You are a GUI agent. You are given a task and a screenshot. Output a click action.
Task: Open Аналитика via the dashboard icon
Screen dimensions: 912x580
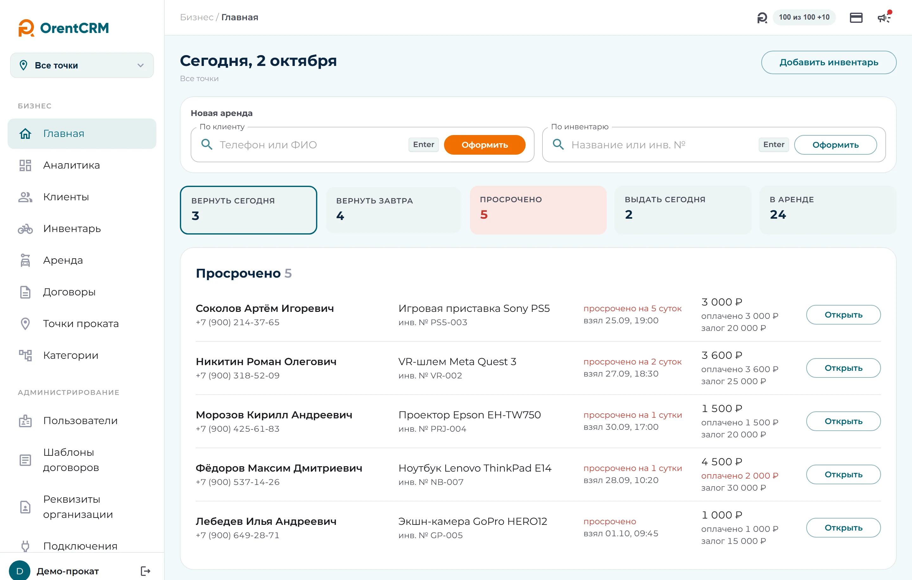pyautogui.click(x=25, y=165)
